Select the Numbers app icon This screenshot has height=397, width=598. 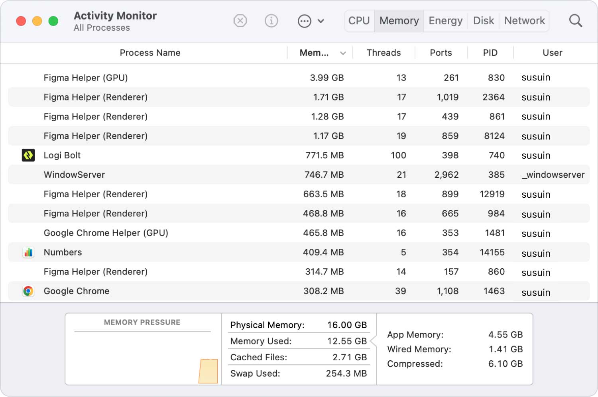point(28,252)
